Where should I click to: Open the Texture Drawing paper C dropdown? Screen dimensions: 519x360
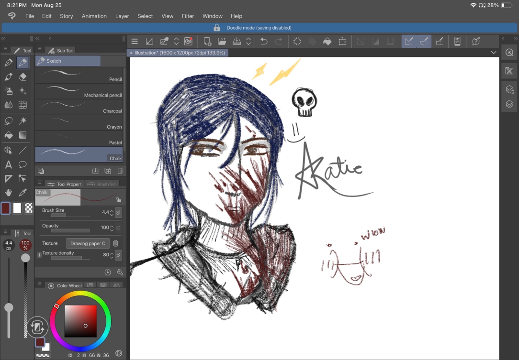coord(88,243)
